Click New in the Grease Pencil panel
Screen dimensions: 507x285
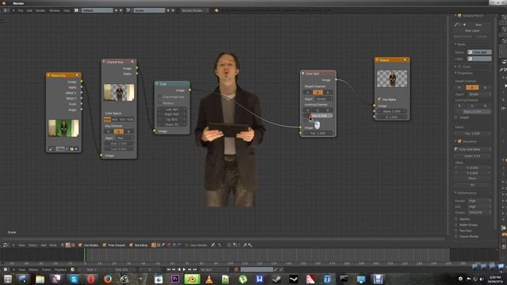tap(478, 25)
